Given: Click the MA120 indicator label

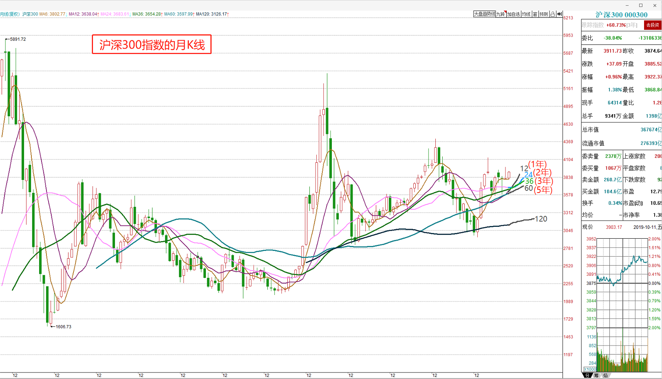Looking at the screenshot, I should 212,14.
